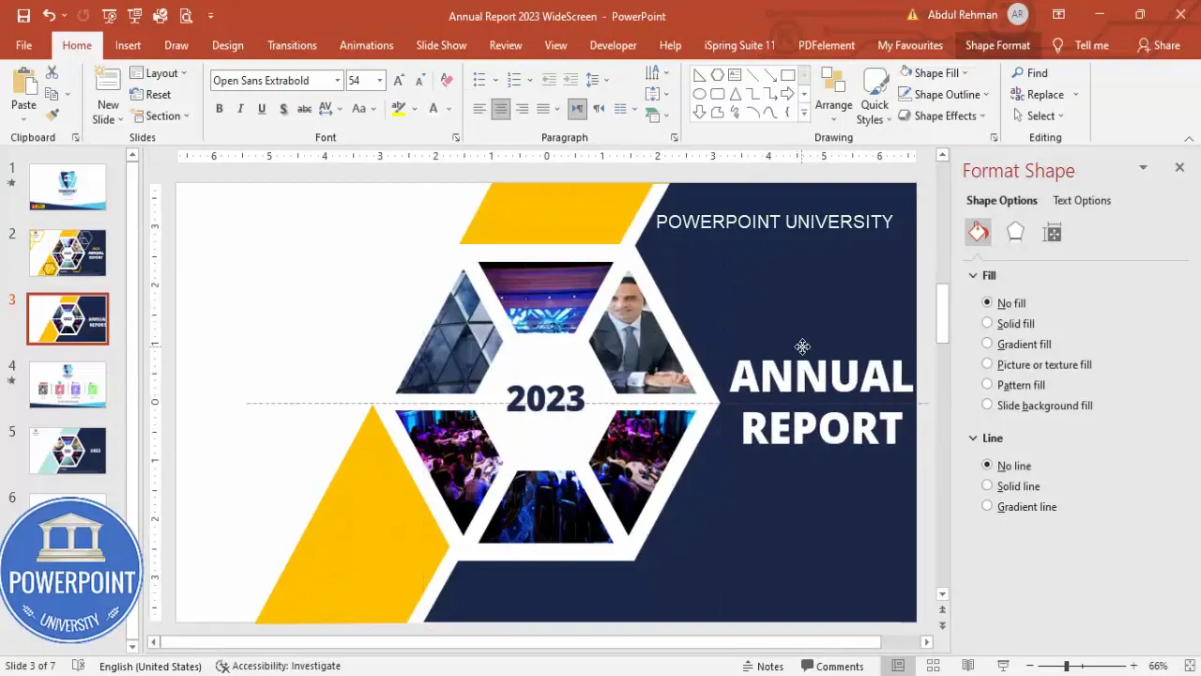
Task: Click Clear All Formatting eraser icon
Action: pyautogui.click(x=447, y=81)
